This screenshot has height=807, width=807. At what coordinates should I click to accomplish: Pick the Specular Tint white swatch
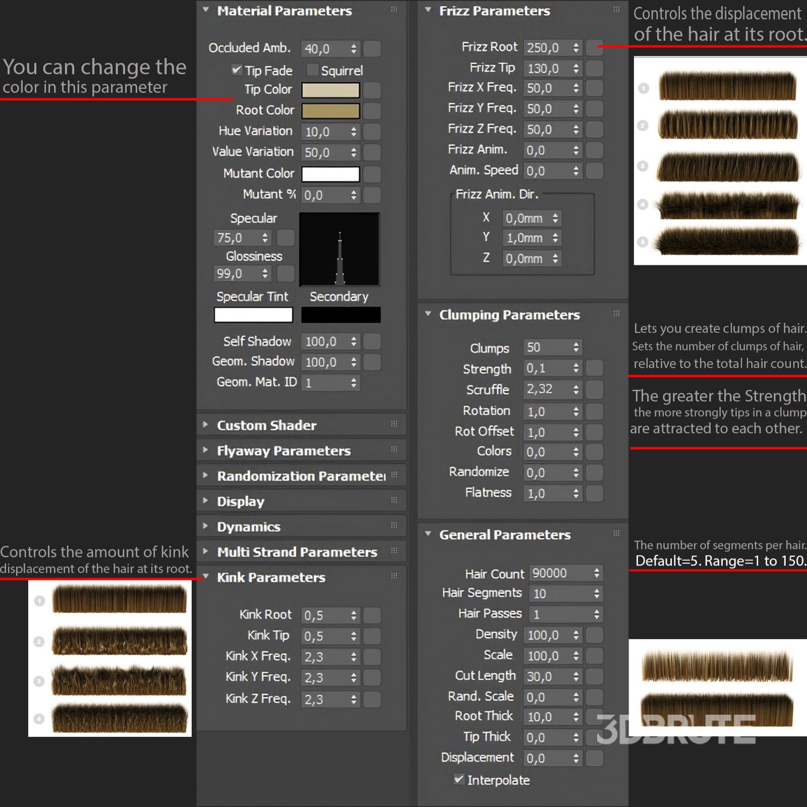(253, 315)
